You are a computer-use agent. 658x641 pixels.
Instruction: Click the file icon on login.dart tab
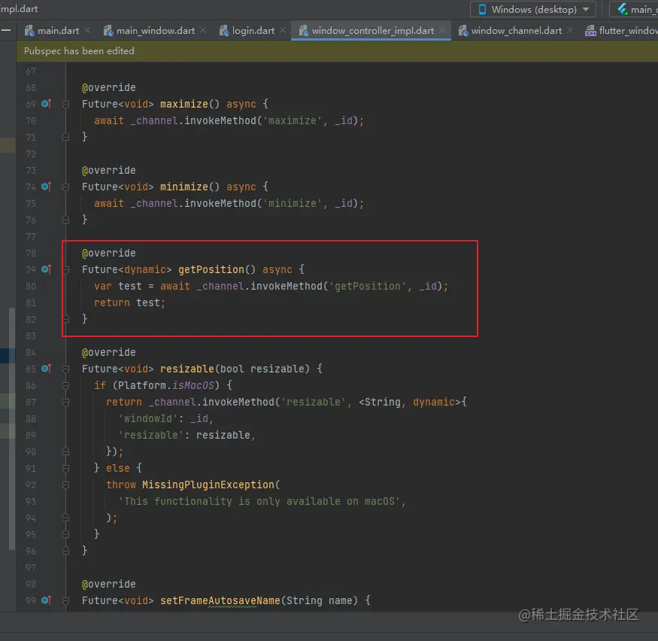[224, 31]
